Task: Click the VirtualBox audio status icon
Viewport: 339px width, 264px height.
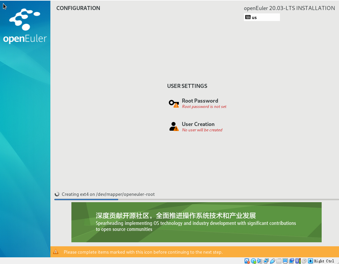Action: coord(260,261)
